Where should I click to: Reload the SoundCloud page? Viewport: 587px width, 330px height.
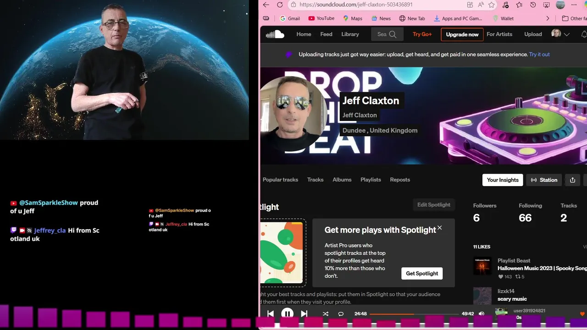pos(280,5)
